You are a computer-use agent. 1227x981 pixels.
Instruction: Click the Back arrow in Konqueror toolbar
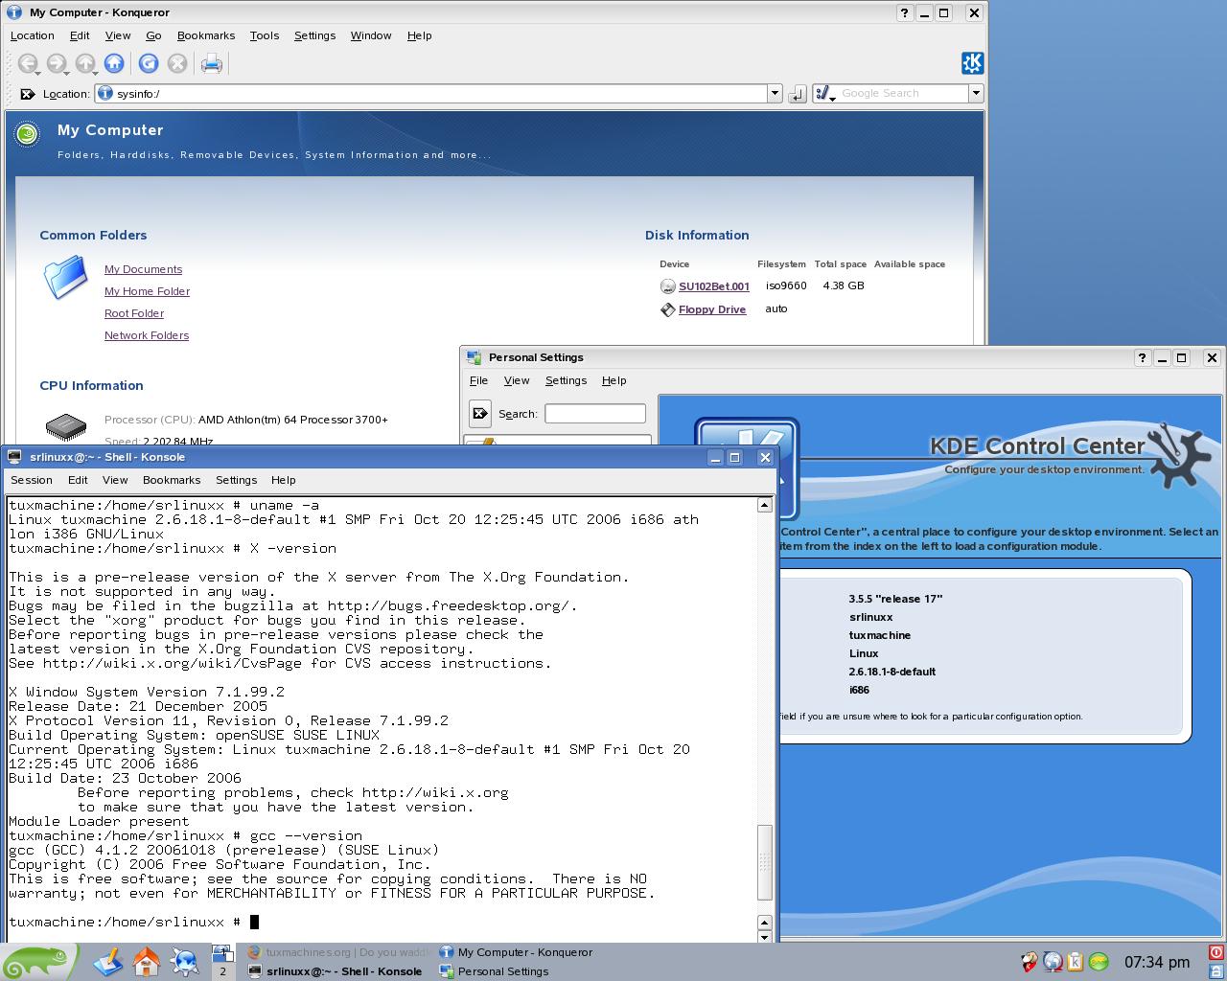pyautogui.click(x=28, y=64)
